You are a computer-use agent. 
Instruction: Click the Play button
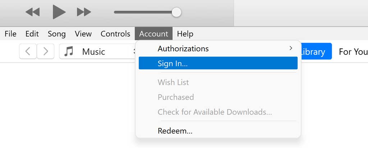coord(59,12)
